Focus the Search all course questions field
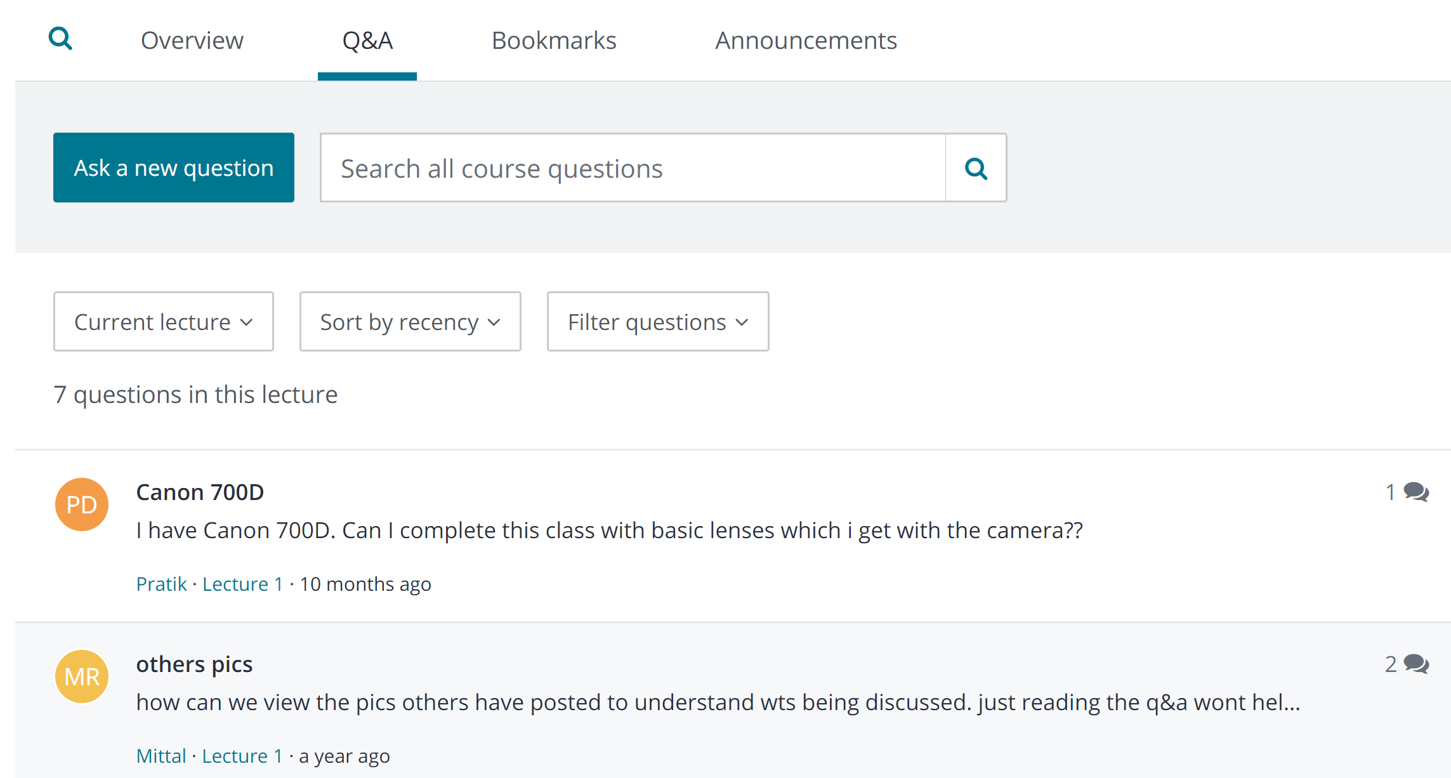Image resolution: width=1451 pixels, height=778 pixels. click(x=633, y=168)
